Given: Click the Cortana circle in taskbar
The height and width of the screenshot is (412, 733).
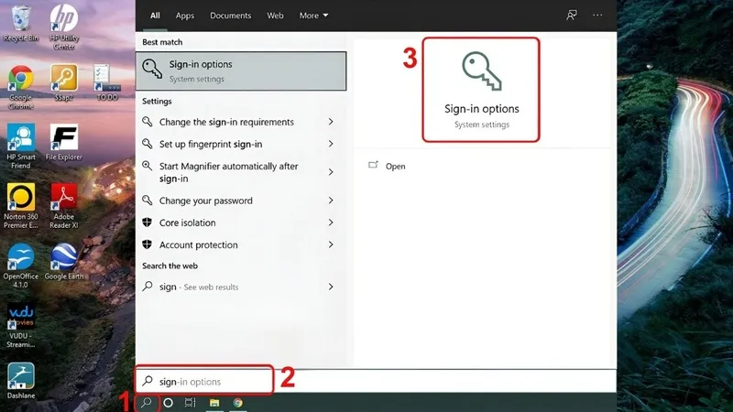Looking at the screenshot, I should (169, 402).
